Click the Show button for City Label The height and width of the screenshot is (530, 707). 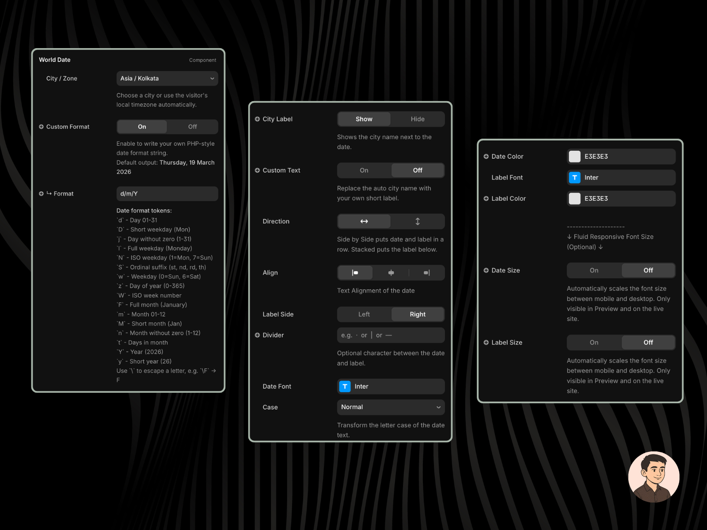(x=364, y=119)
